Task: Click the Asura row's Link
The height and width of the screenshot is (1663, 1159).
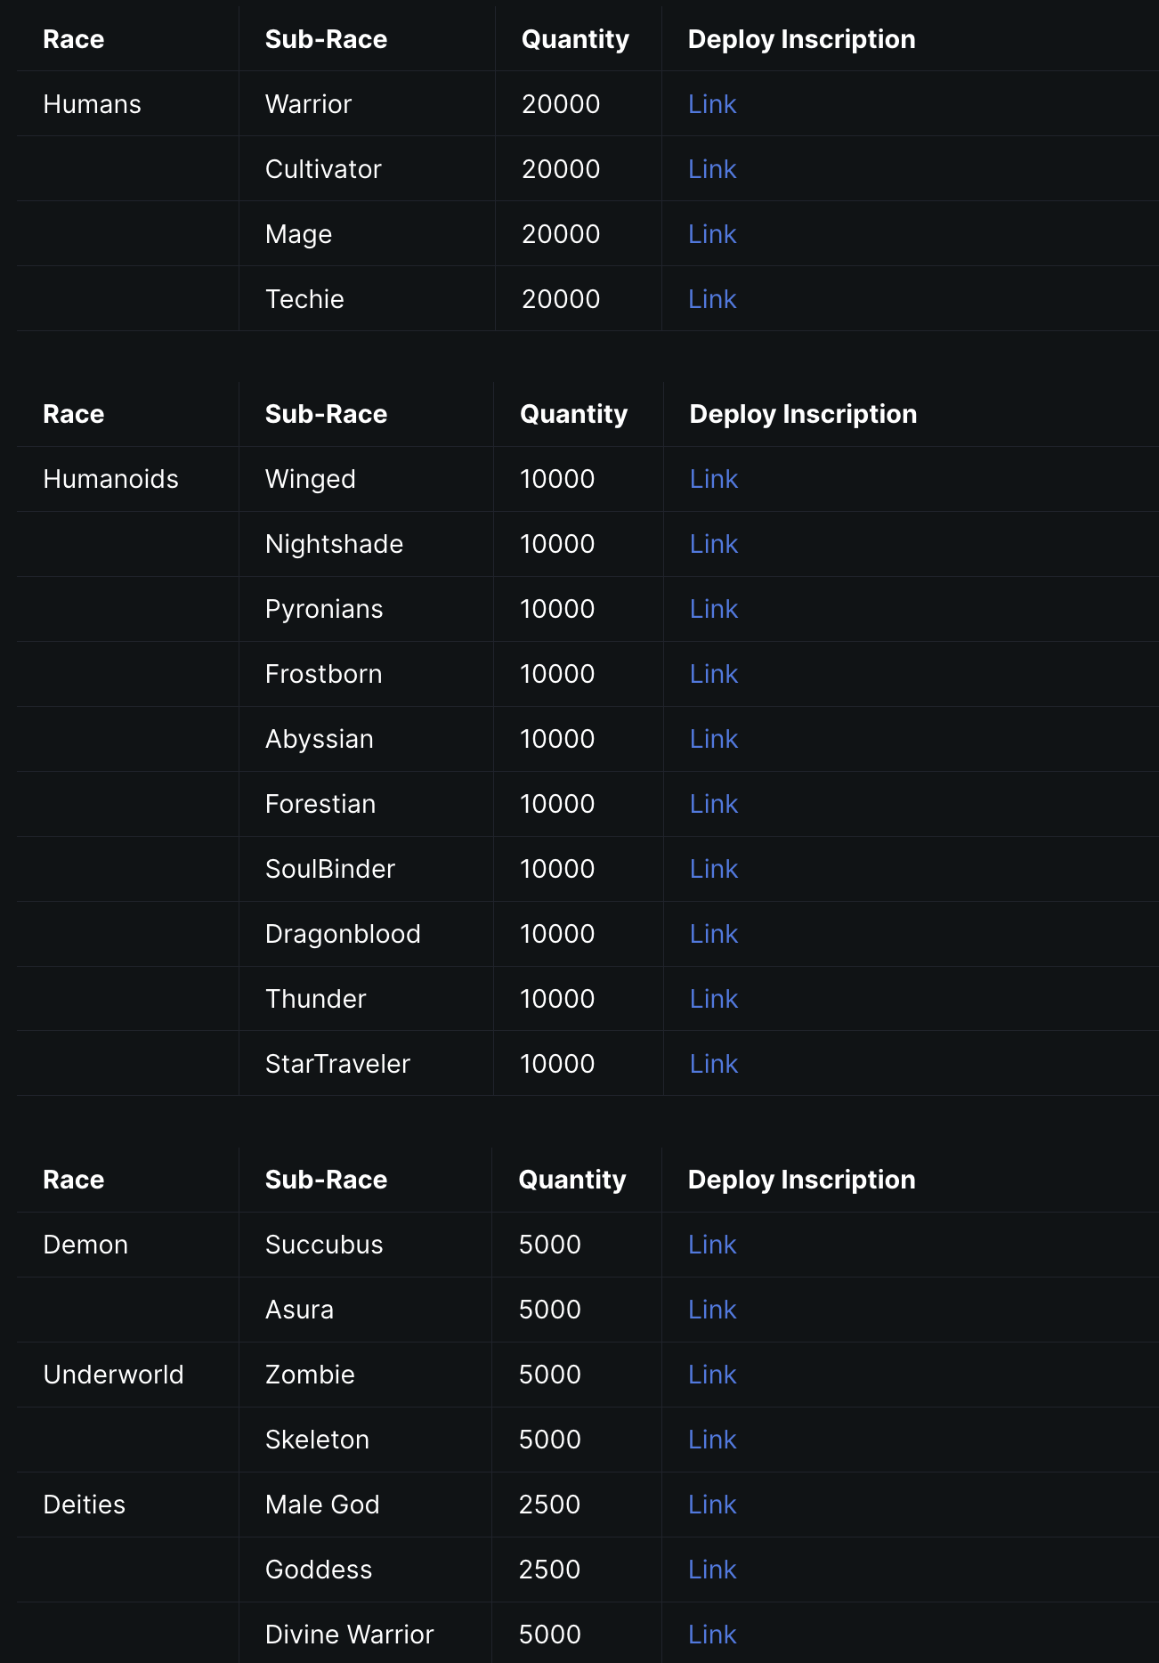Action: [x=712, y=1310]
